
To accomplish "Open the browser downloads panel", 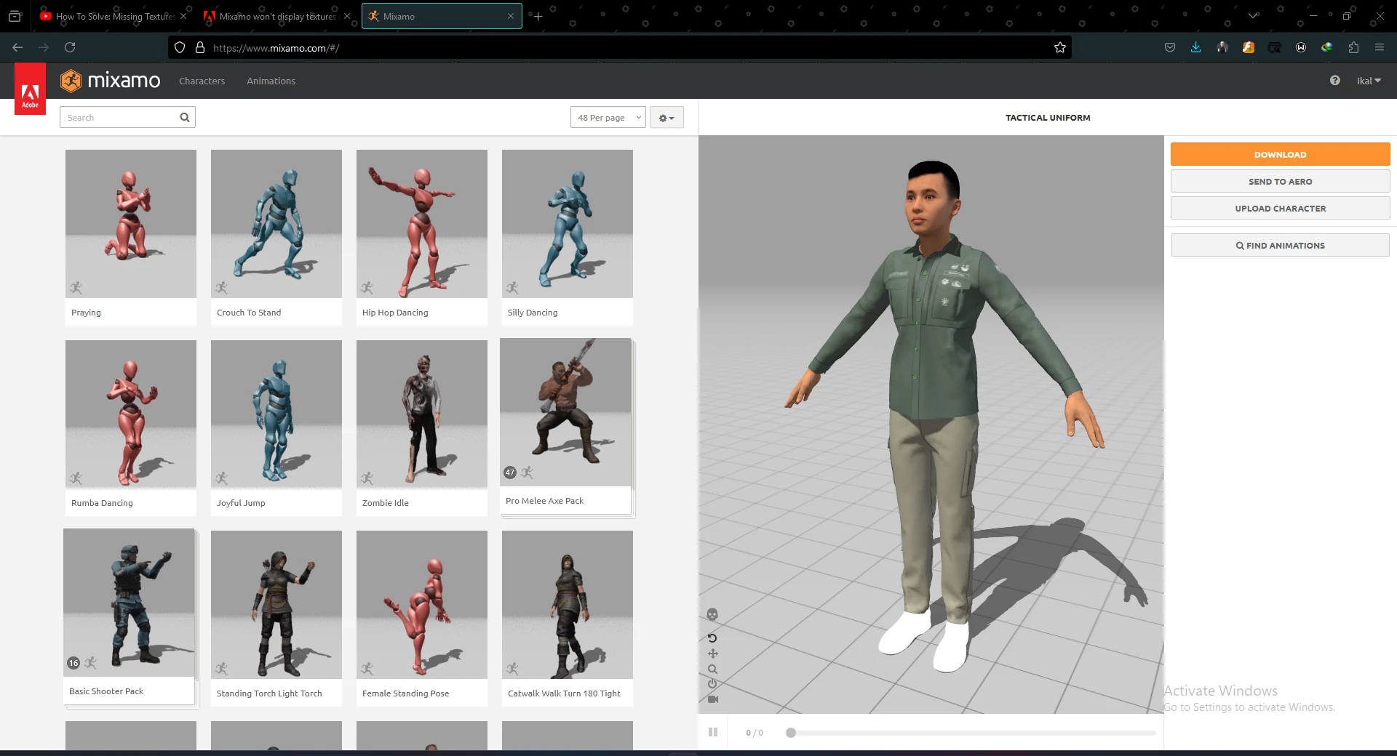I will point(1196,47).
